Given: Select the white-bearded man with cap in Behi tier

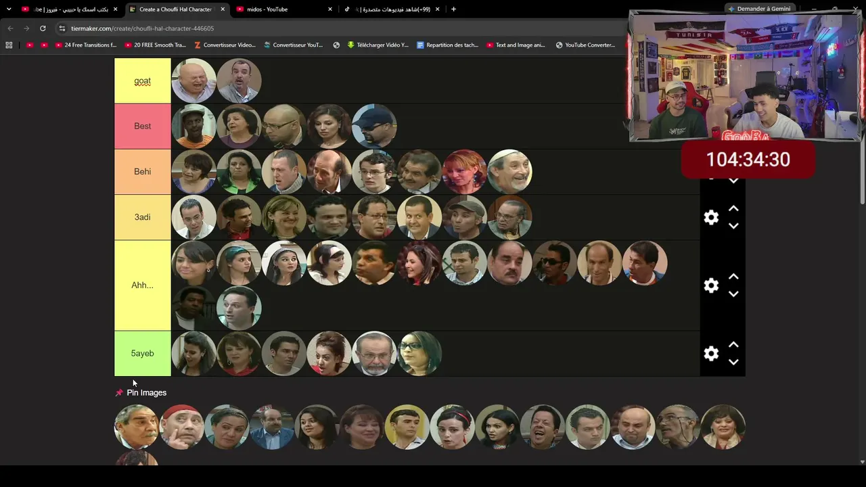Looking at the screenshot, I should coord(509,172).
